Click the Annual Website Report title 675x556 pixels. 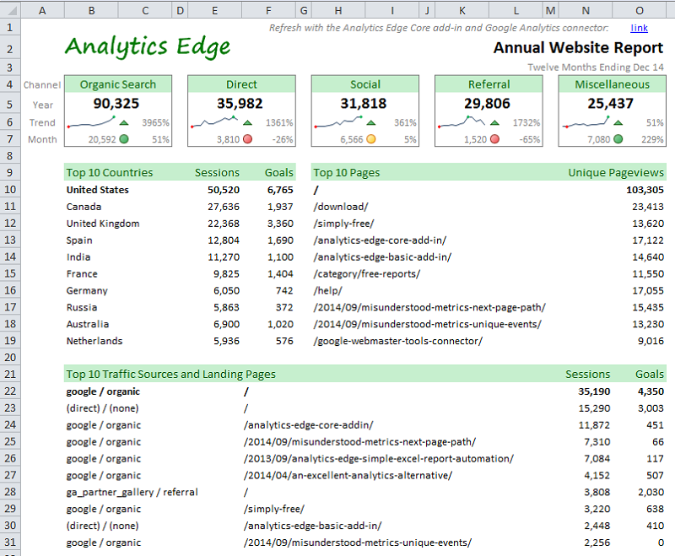pyautogui.click(x=578, y=48)
